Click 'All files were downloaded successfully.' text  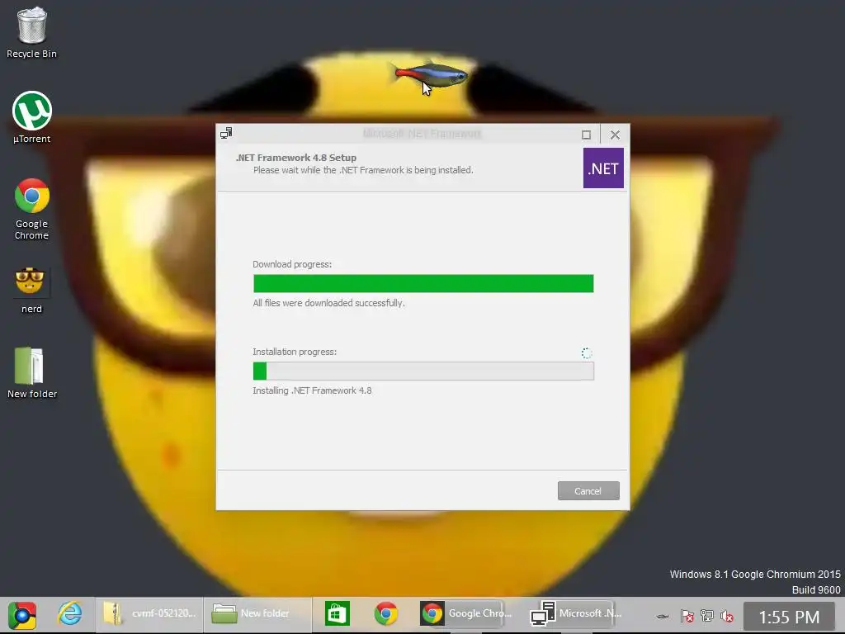pos(328,303)
